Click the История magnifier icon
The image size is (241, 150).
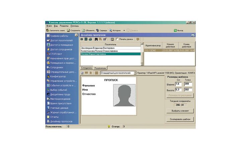[x=110, y=30]
